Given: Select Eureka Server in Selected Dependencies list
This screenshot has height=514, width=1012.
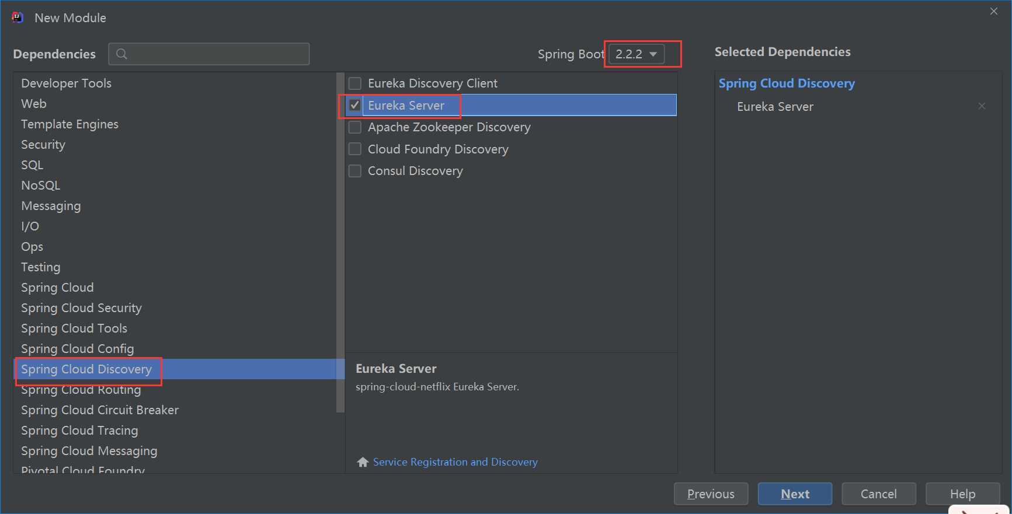Looking at the screenshot, I should point(775,107).
